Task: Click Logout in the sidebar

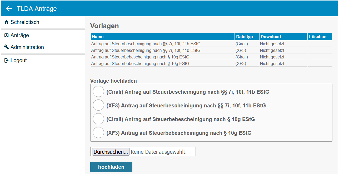Action: pos(18,60)
